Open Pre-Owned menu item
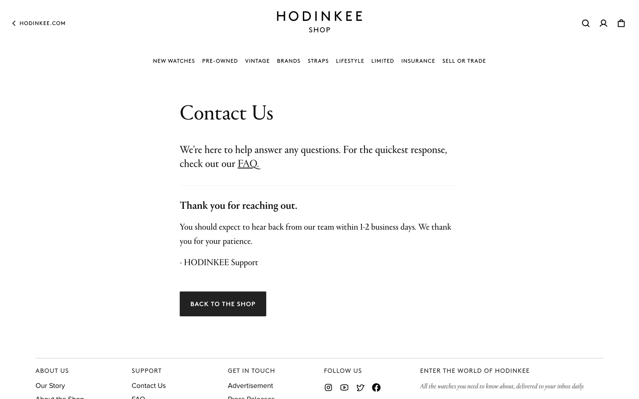The image size is (639, 399). tap(220, 61)
